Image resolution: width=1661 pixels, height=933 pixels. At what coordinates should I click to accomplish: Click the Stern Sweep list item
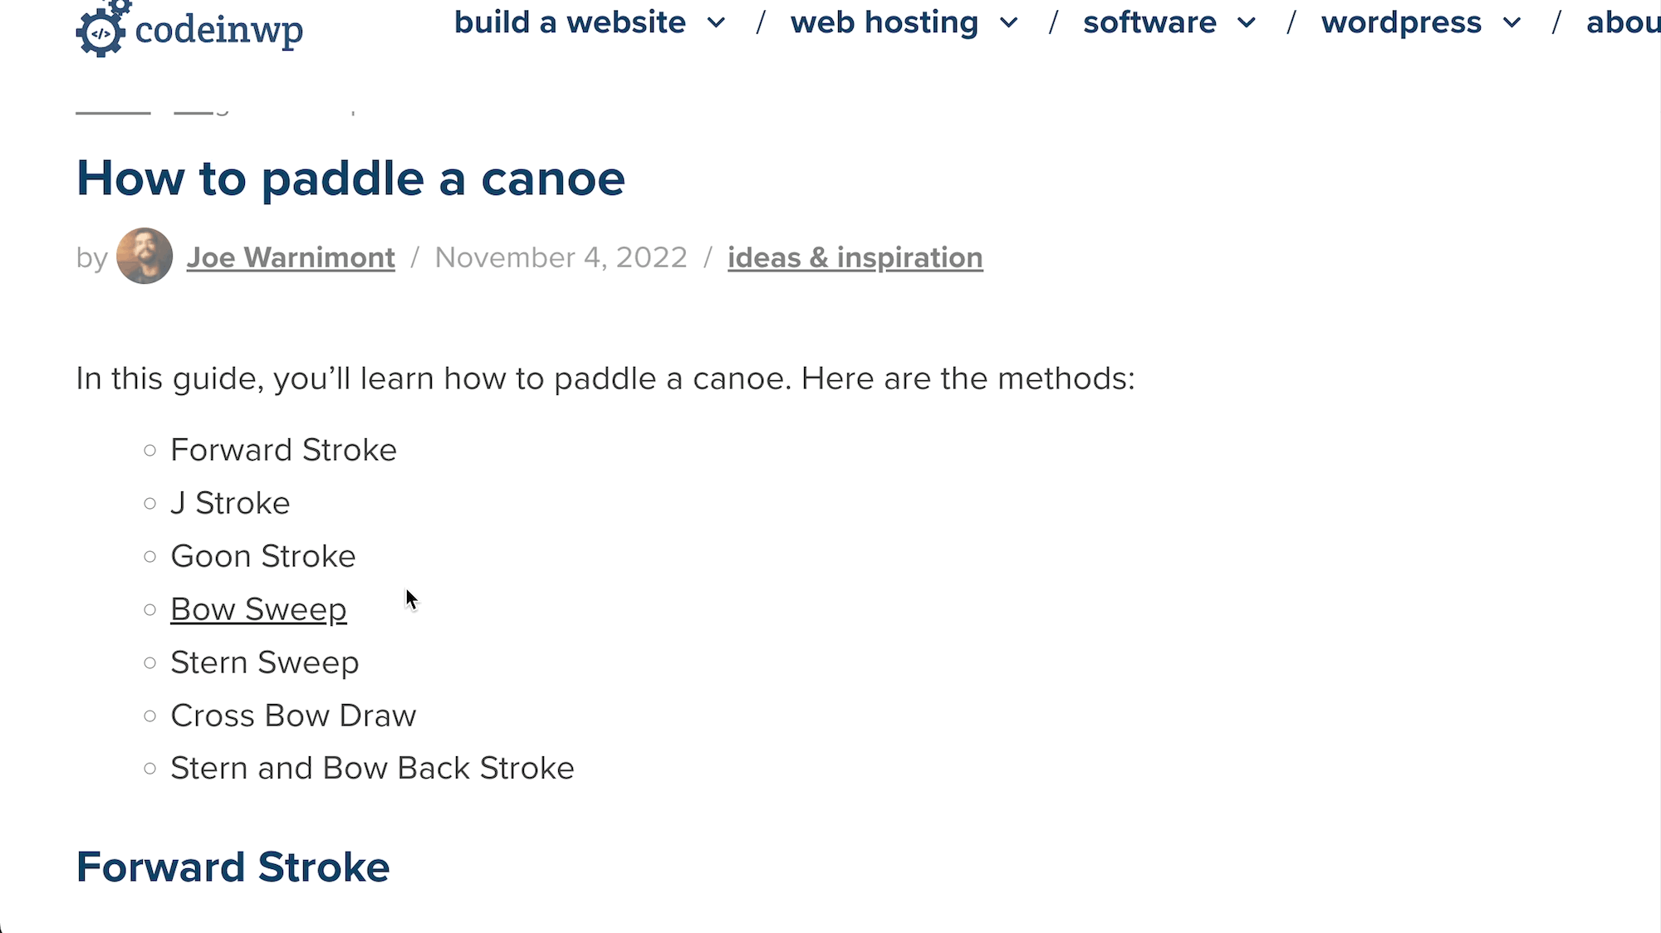tap(265, 662)
